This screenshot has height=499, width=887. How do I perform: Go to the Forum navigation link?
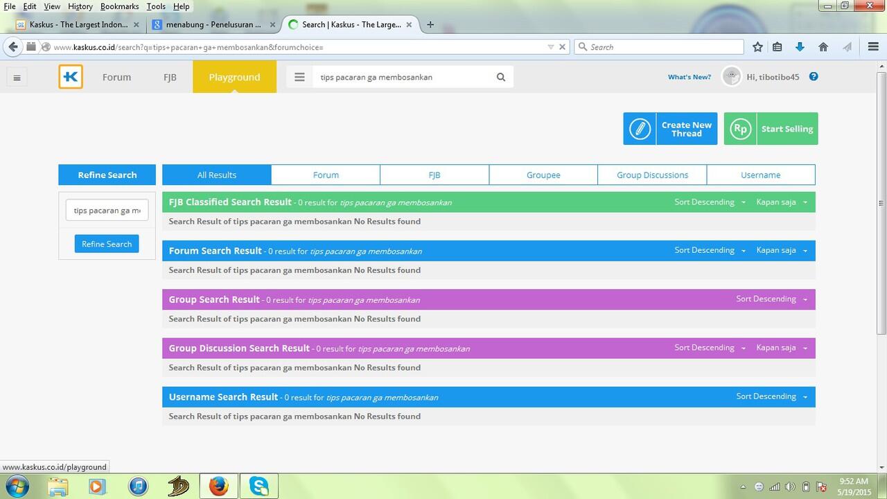point(116,77)
